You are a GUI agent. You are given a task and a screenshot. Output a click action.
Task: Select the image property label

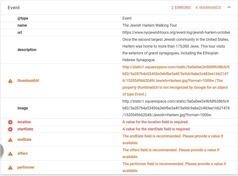point(22,108)
